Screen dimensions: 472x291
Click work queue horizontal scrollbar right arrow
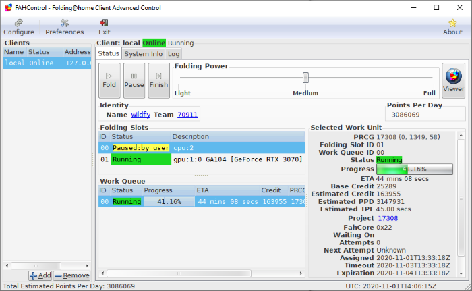coord(301,273)
